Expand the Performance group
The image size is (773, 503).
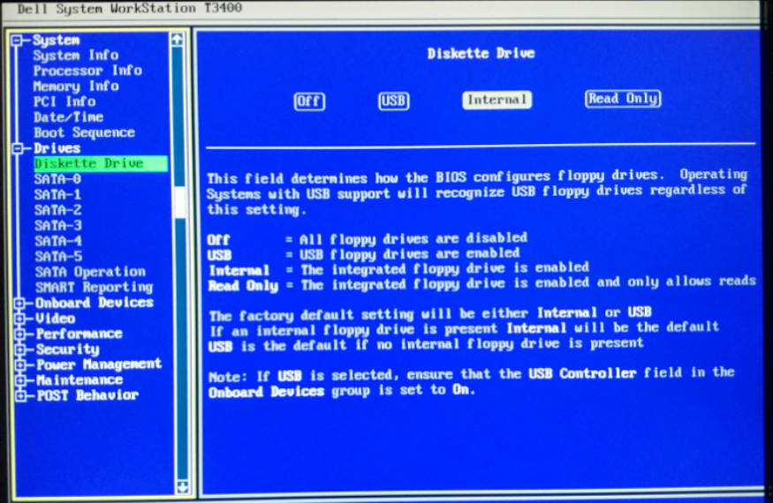pos(19,334)
